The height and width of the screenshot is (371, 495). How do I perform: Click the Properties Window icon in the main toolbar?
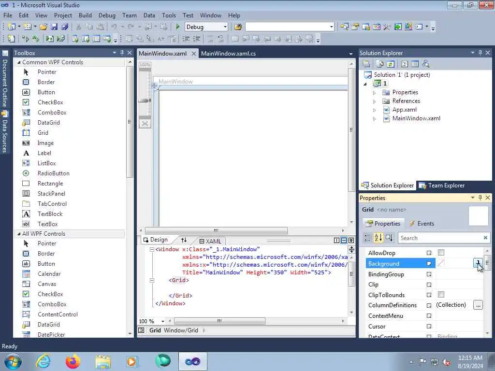pos(355,27)
